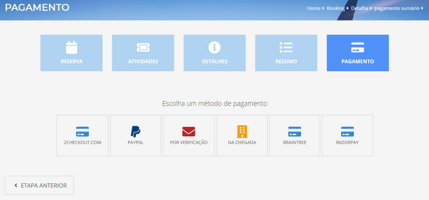Select the orange building Na Chegada icon
The height and width of the screenshot is (200, 429).
242,131
